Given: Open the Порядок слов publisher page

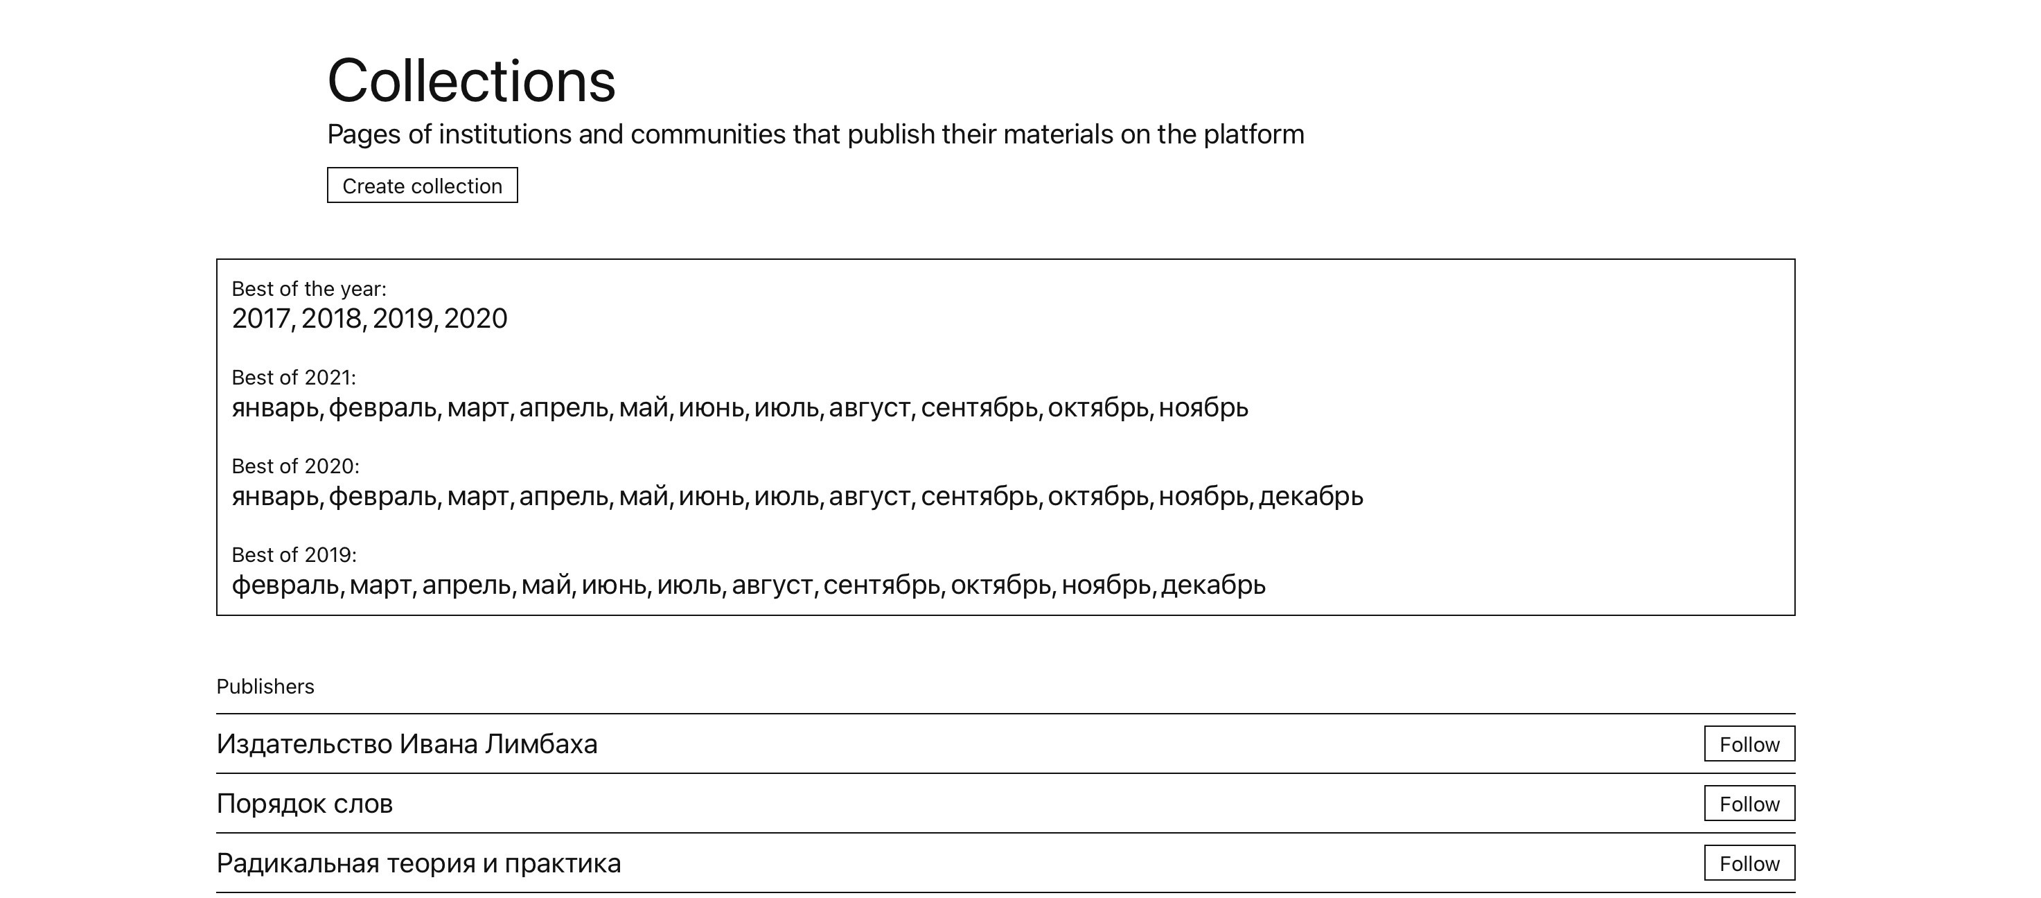Looking at the screenshot, I should (x=304, y=803).
